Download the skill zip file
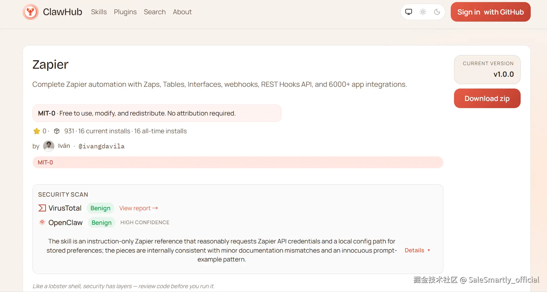This screenshot has width=547, height=292. tap(487, 98)
